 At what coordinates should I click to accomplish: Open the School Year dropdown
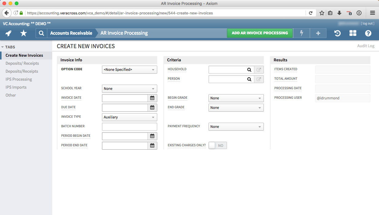tap(129, 88)
